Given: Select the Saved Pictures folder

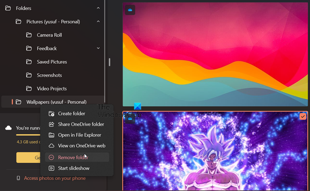Looking at the screenshot, I should tap(53, 62).
